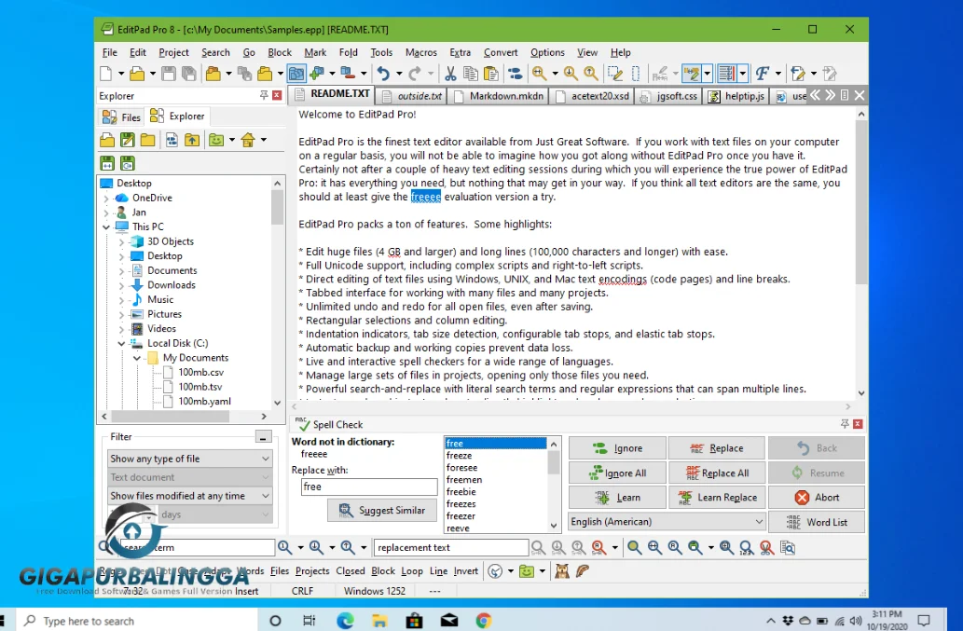
Task: Click the Word List button
Action: (x=817, y=522)
